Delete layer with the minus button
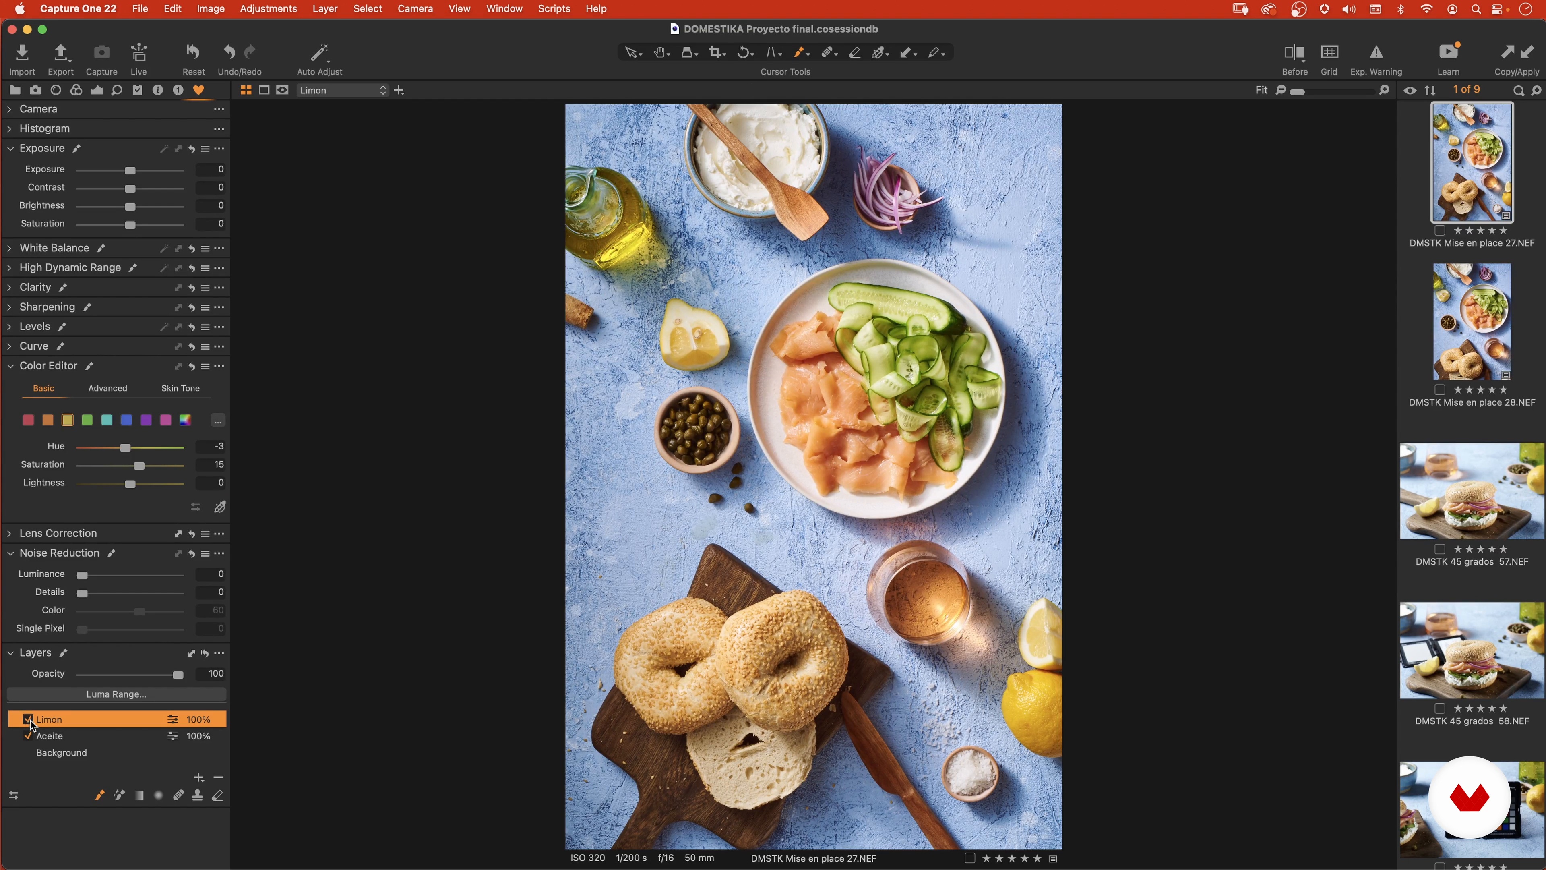This screenshot has height=870, width=1546. pyautogui.click(x=218, y=777)
